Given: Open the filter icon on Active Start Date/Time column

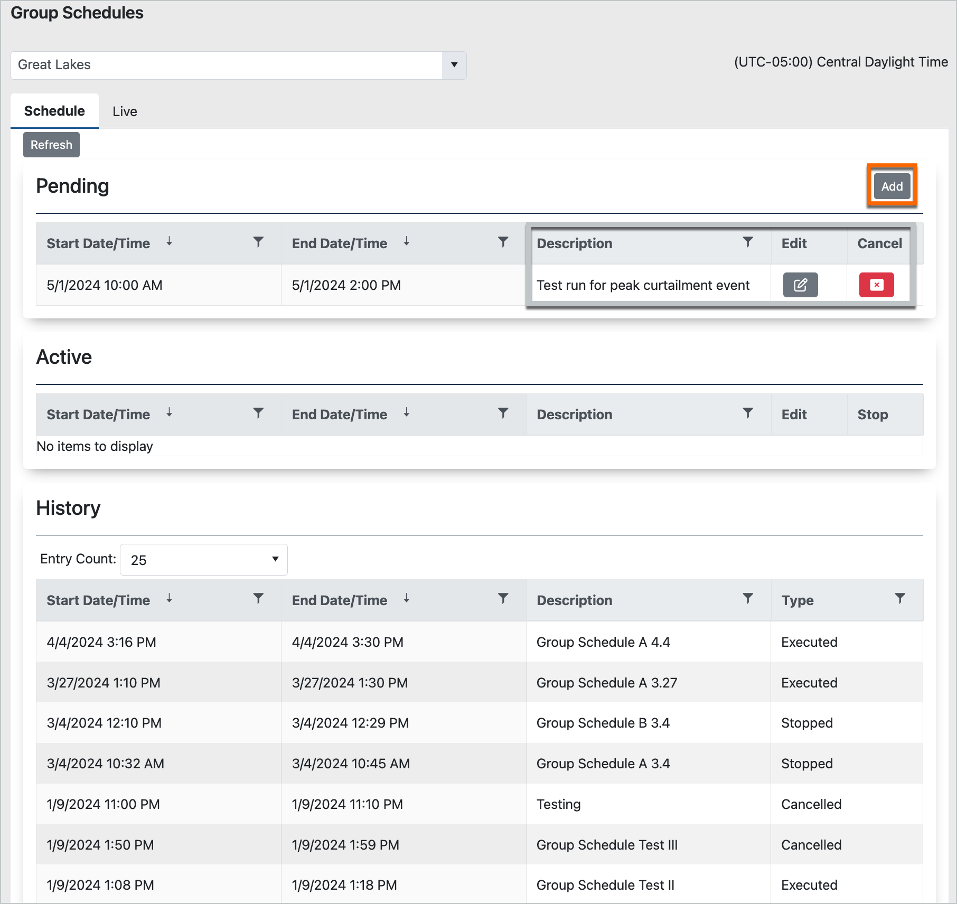Looking at the screenshot, I should pos(258,413).
